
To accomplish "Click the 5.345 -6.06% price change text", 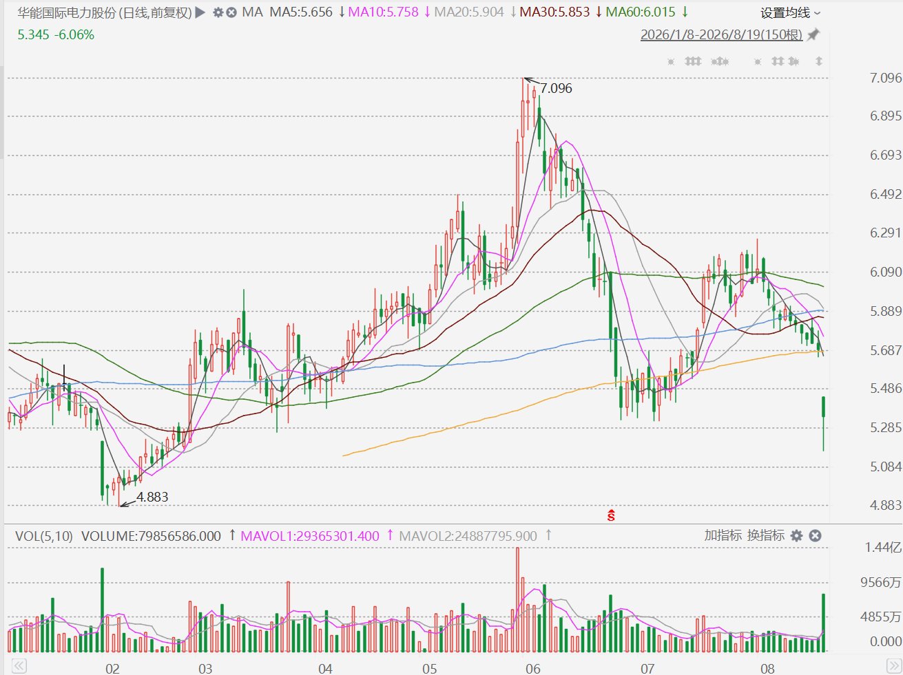I will [56, 34].
